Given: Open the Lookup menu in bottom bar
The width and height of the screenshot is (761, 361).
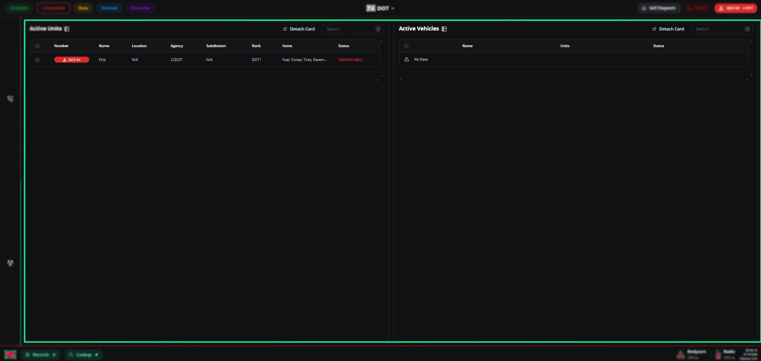Looking at the screenshot, I should [83, 355].
